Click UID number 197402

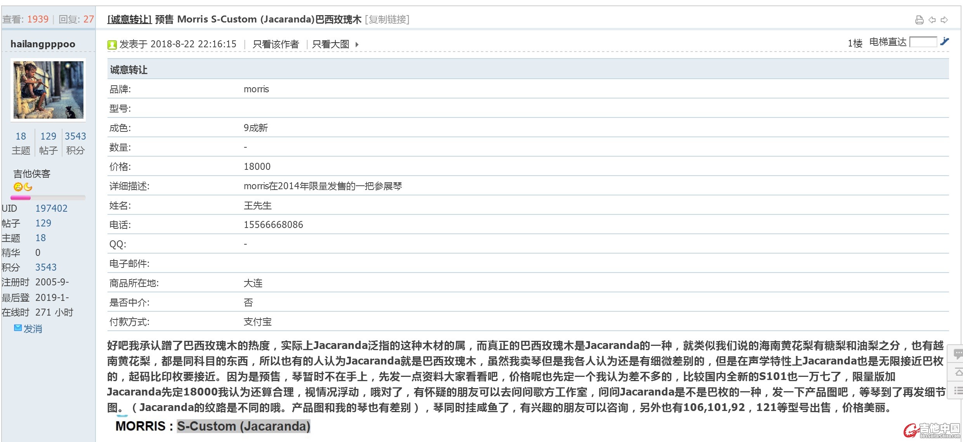click(51, 208)
